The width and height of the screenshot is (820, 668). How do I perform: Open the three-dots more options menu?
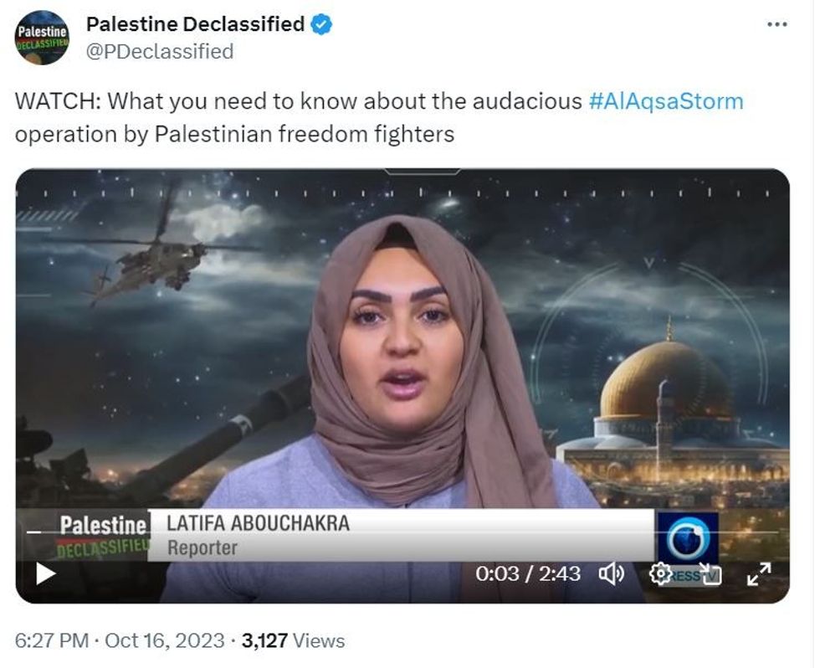[x=777, y=24]
